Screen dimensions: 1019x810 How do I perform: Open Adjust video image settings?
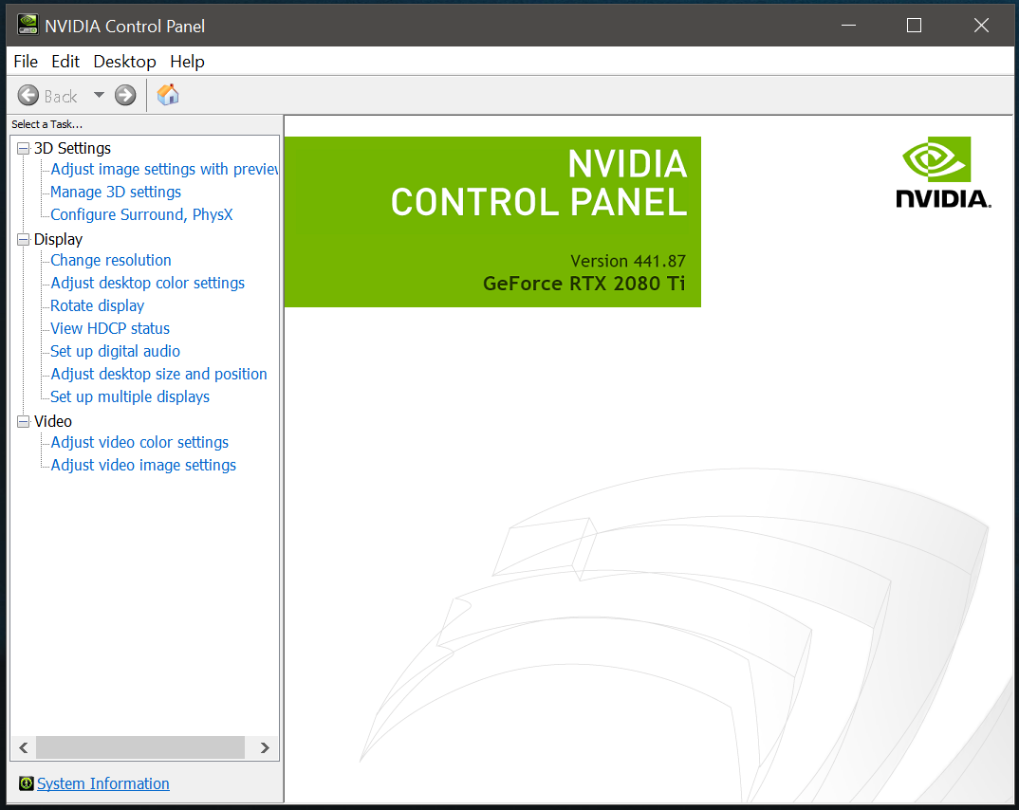(143, 465)
